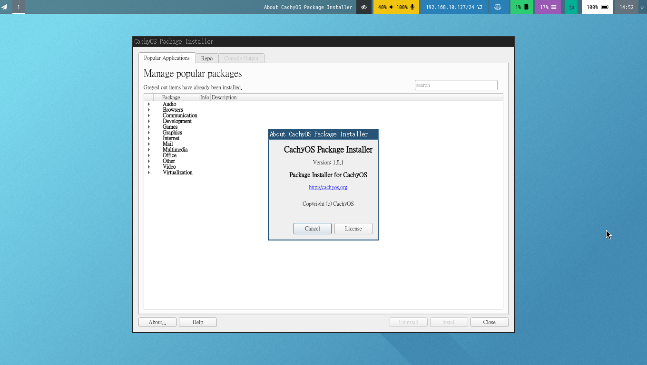Select the Games row label

pos(170,127)
